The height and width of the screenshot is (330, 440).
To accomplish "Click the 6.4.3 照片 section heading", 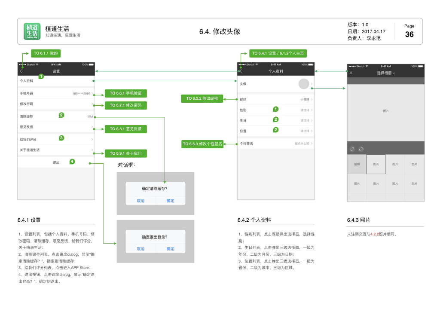I will point(359,220).
